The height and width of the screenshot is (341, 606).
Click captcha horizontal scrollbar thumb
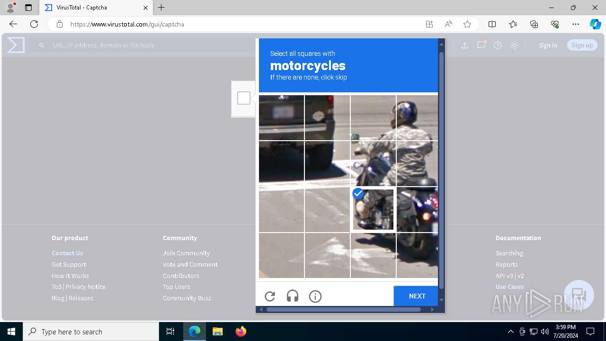point(344,310)
